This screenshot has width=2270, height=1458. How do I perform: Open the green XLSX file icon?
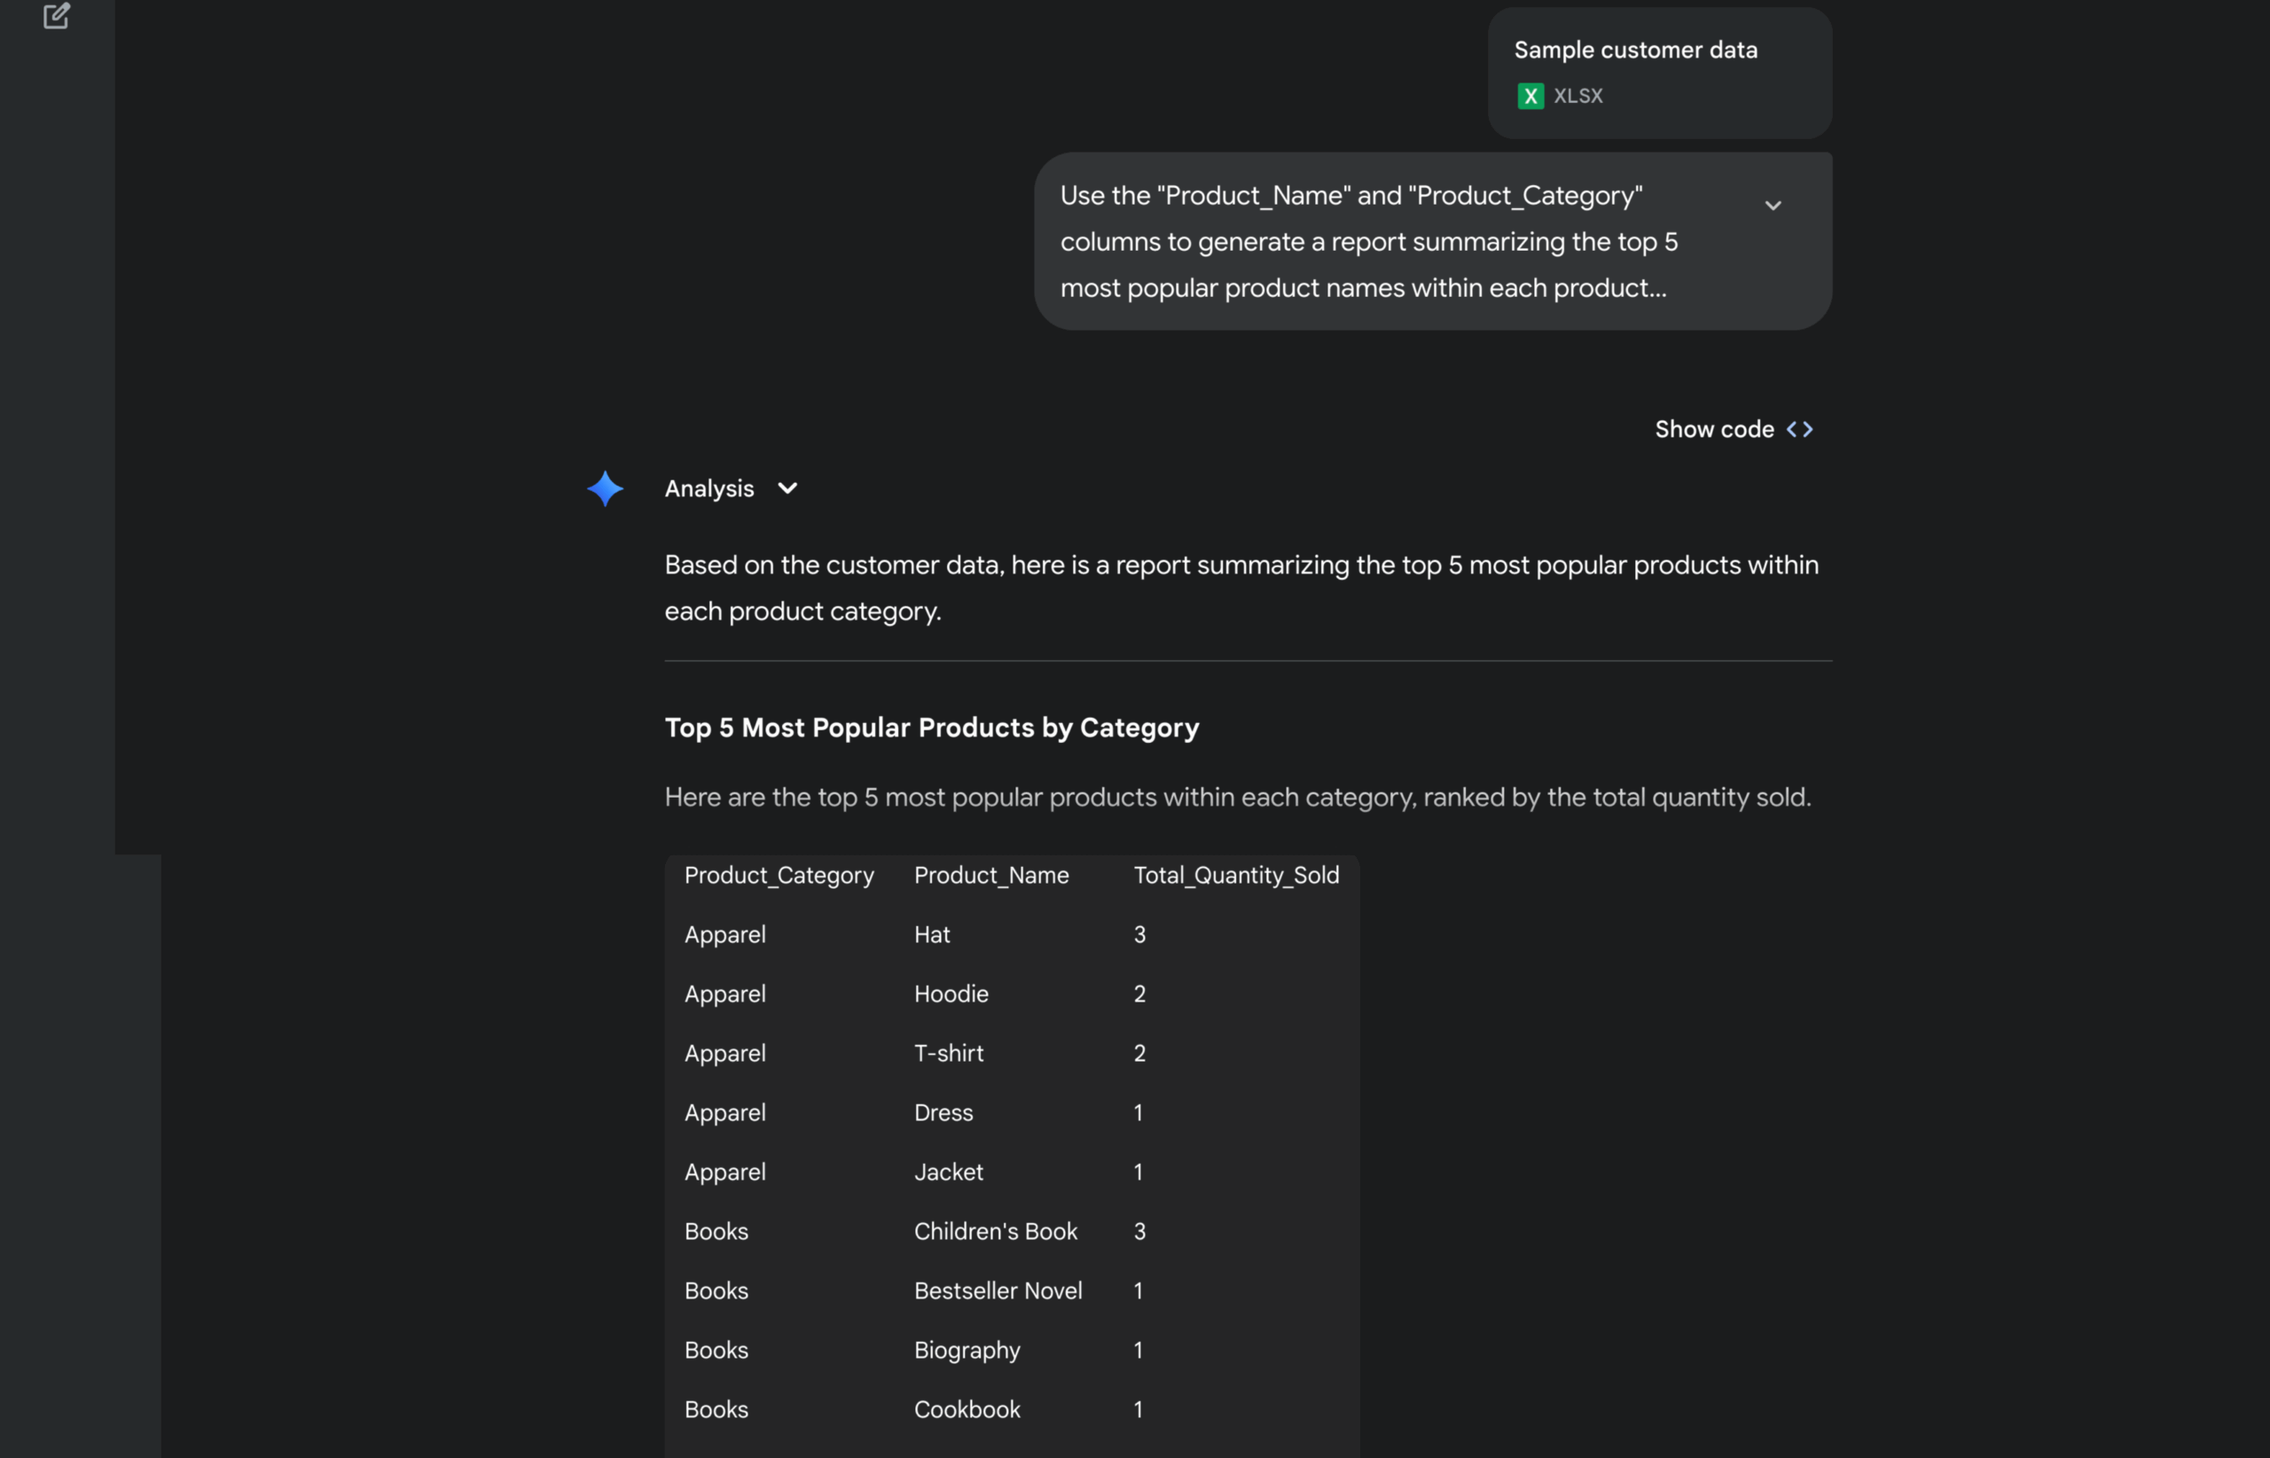[x=1530, y=96]
